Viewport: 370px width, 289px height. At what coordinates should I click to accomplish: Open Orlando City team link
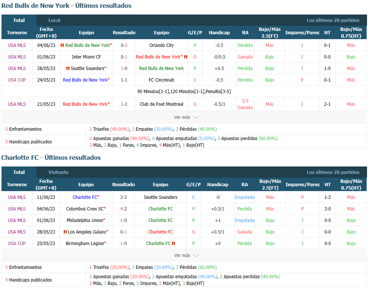[162, 45]
